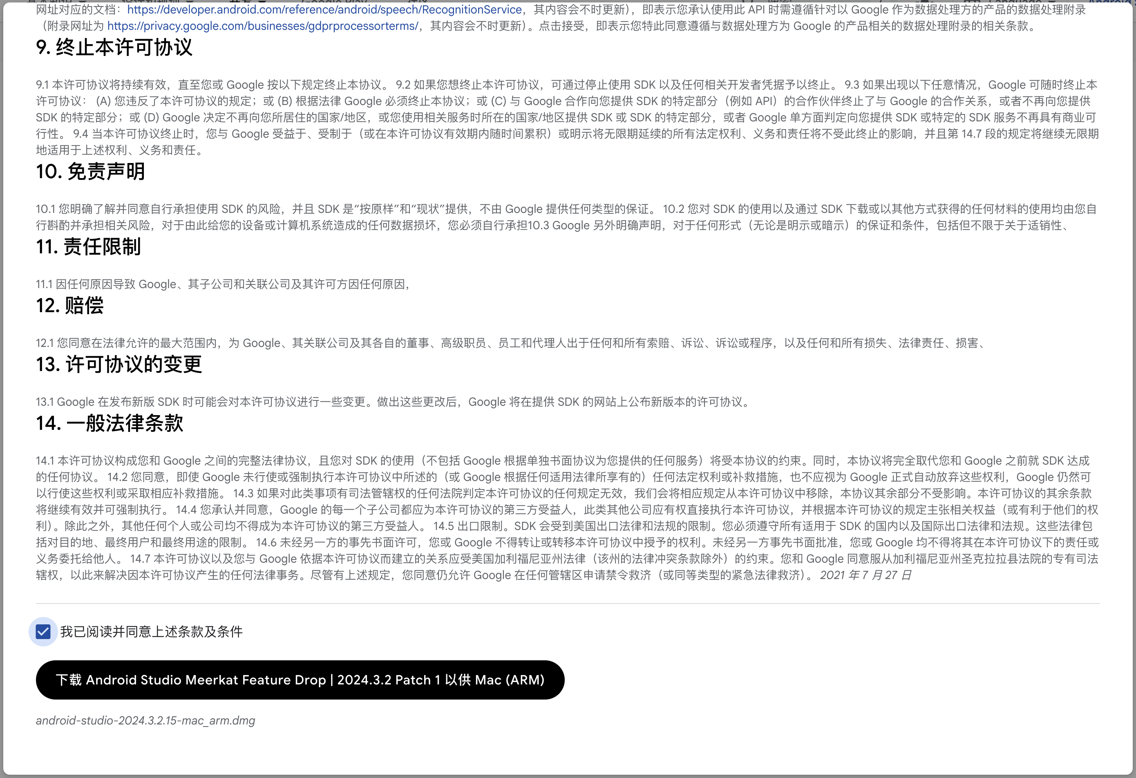
Task: Open the developer.android.com RecognitionService link
Action: point(324,10)
